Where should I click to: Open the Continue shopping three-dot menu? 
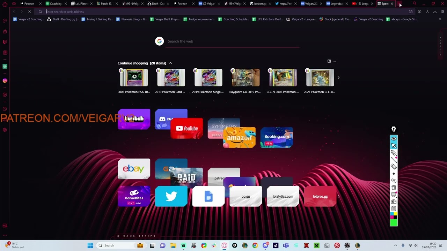(334, 61)
